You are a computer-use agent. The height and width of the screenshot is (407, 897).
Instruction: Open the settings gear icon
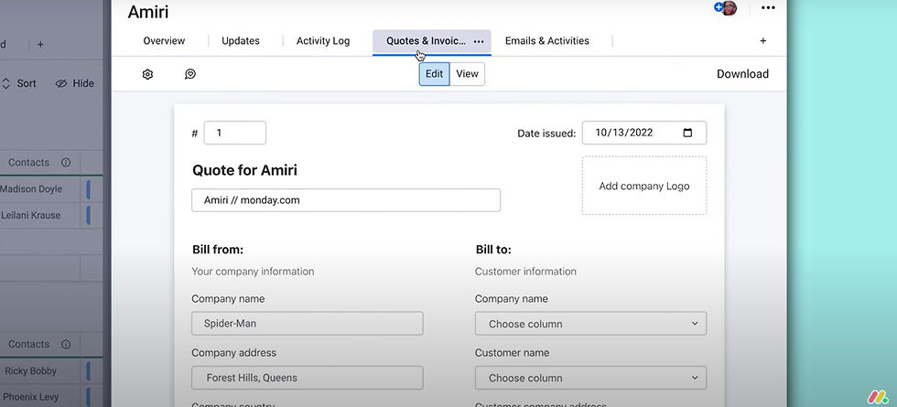[147, 74]
